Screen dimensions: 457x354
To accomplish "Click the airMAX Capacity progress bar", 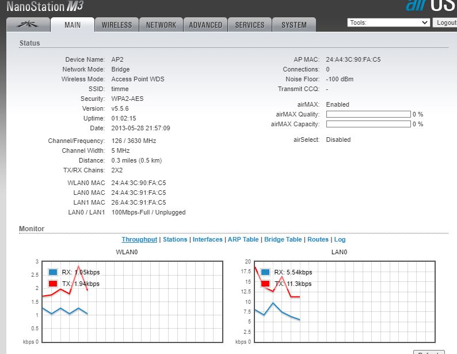I will click(x=368, y=124).
